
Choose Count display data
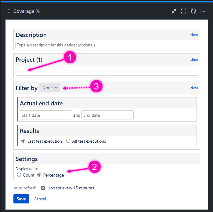19,175
